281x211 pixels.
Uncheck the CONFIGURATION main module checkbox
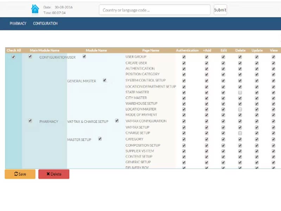[30, 57]
